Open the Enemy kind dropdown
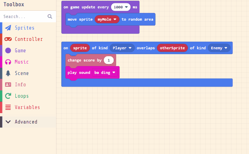The width and height of the screenshot is (249, 154). point(219,48)
